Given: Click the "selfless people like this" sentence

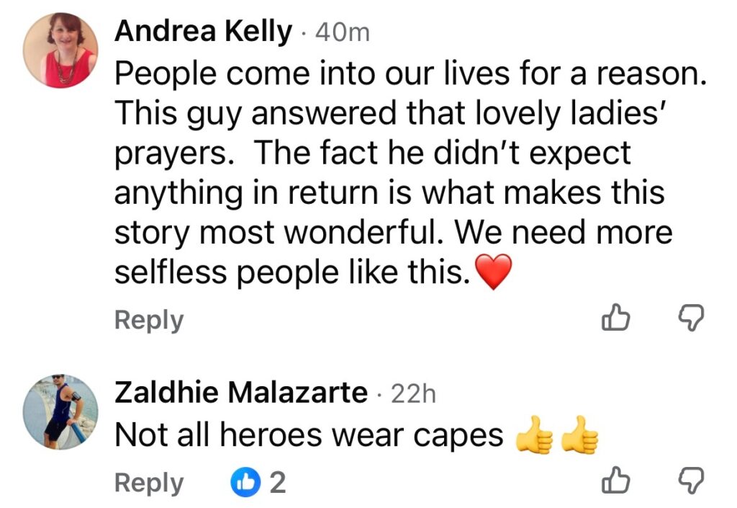Looking at the screenshot, I should [291, 272].
